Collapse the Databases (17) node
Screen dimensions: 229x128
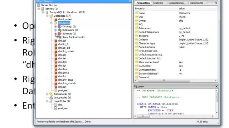(47, 16)
